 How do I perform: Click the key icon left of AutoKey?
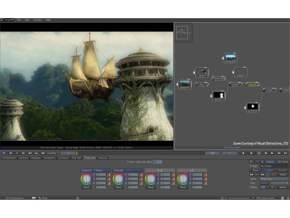click(x=37, y=153)
